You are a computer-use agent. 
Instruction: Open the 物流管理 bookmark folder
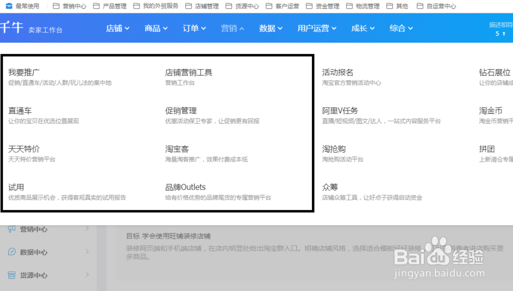(363, 6)
